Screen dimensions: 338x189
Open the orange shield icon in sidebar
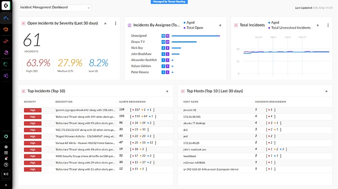coord(6,30)
